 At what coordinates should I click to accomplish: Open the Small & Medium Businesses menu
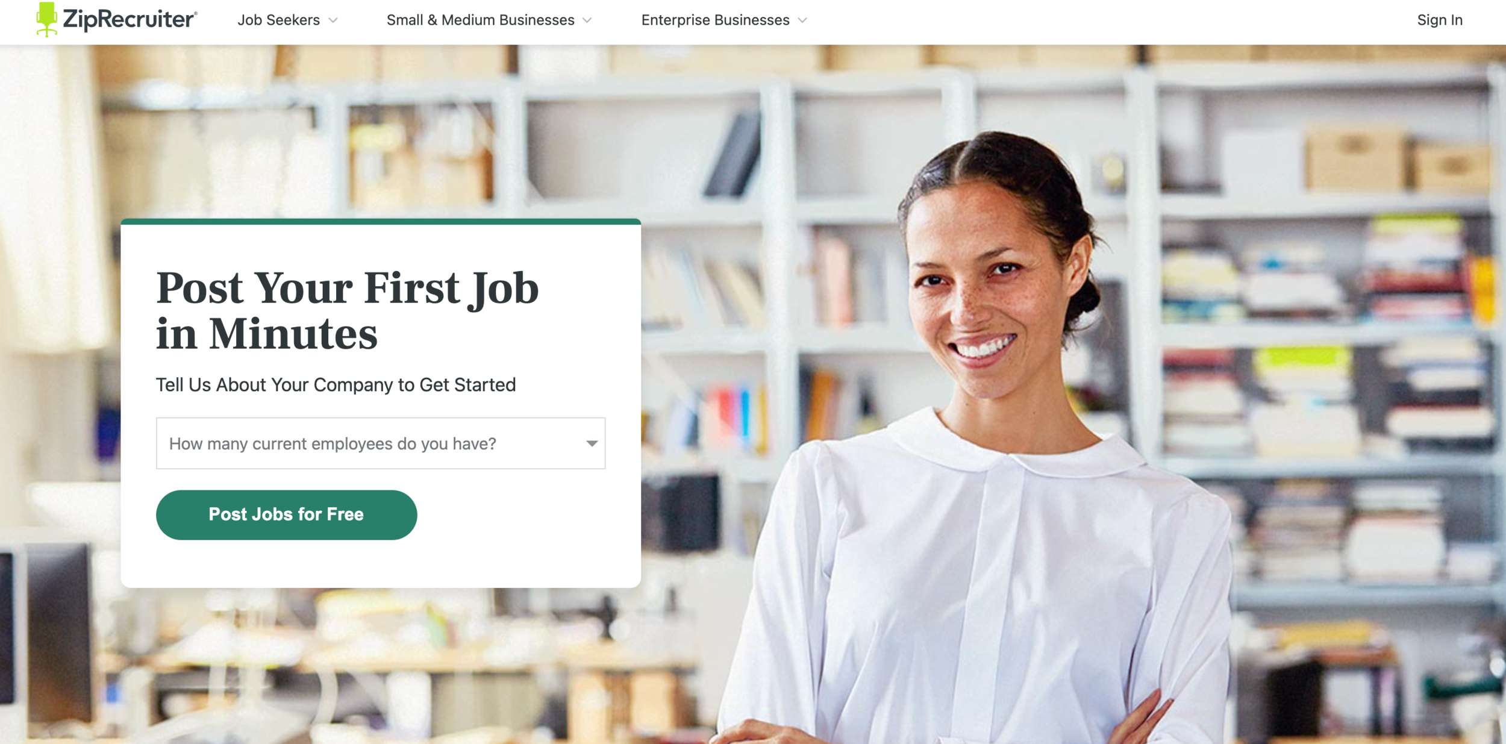pos(480,20)
